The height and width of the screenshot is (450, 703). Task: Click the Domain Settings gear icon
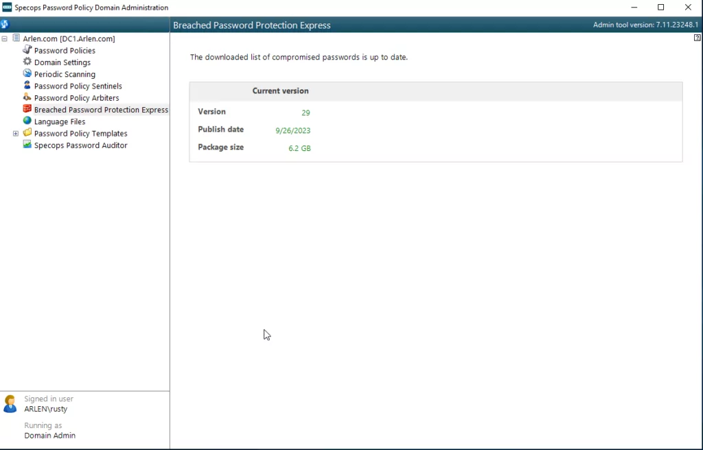click(27, 62)
